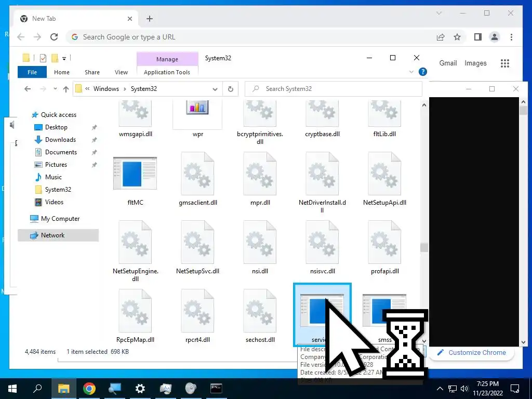This screenshot has height=399, width=532.
Task: Open the fltMC application file
Action: tap(135, 174)
